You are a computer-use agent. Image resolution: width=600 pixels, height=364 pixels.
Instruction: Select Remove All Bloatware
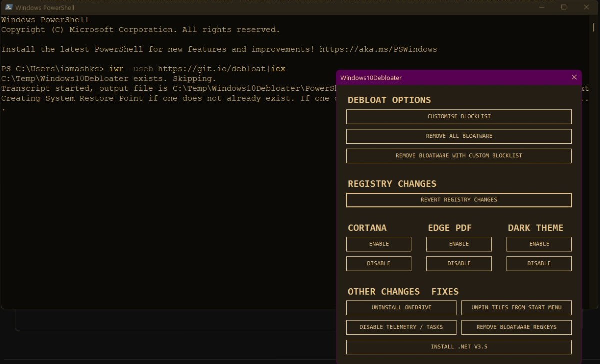click(459, 136)
